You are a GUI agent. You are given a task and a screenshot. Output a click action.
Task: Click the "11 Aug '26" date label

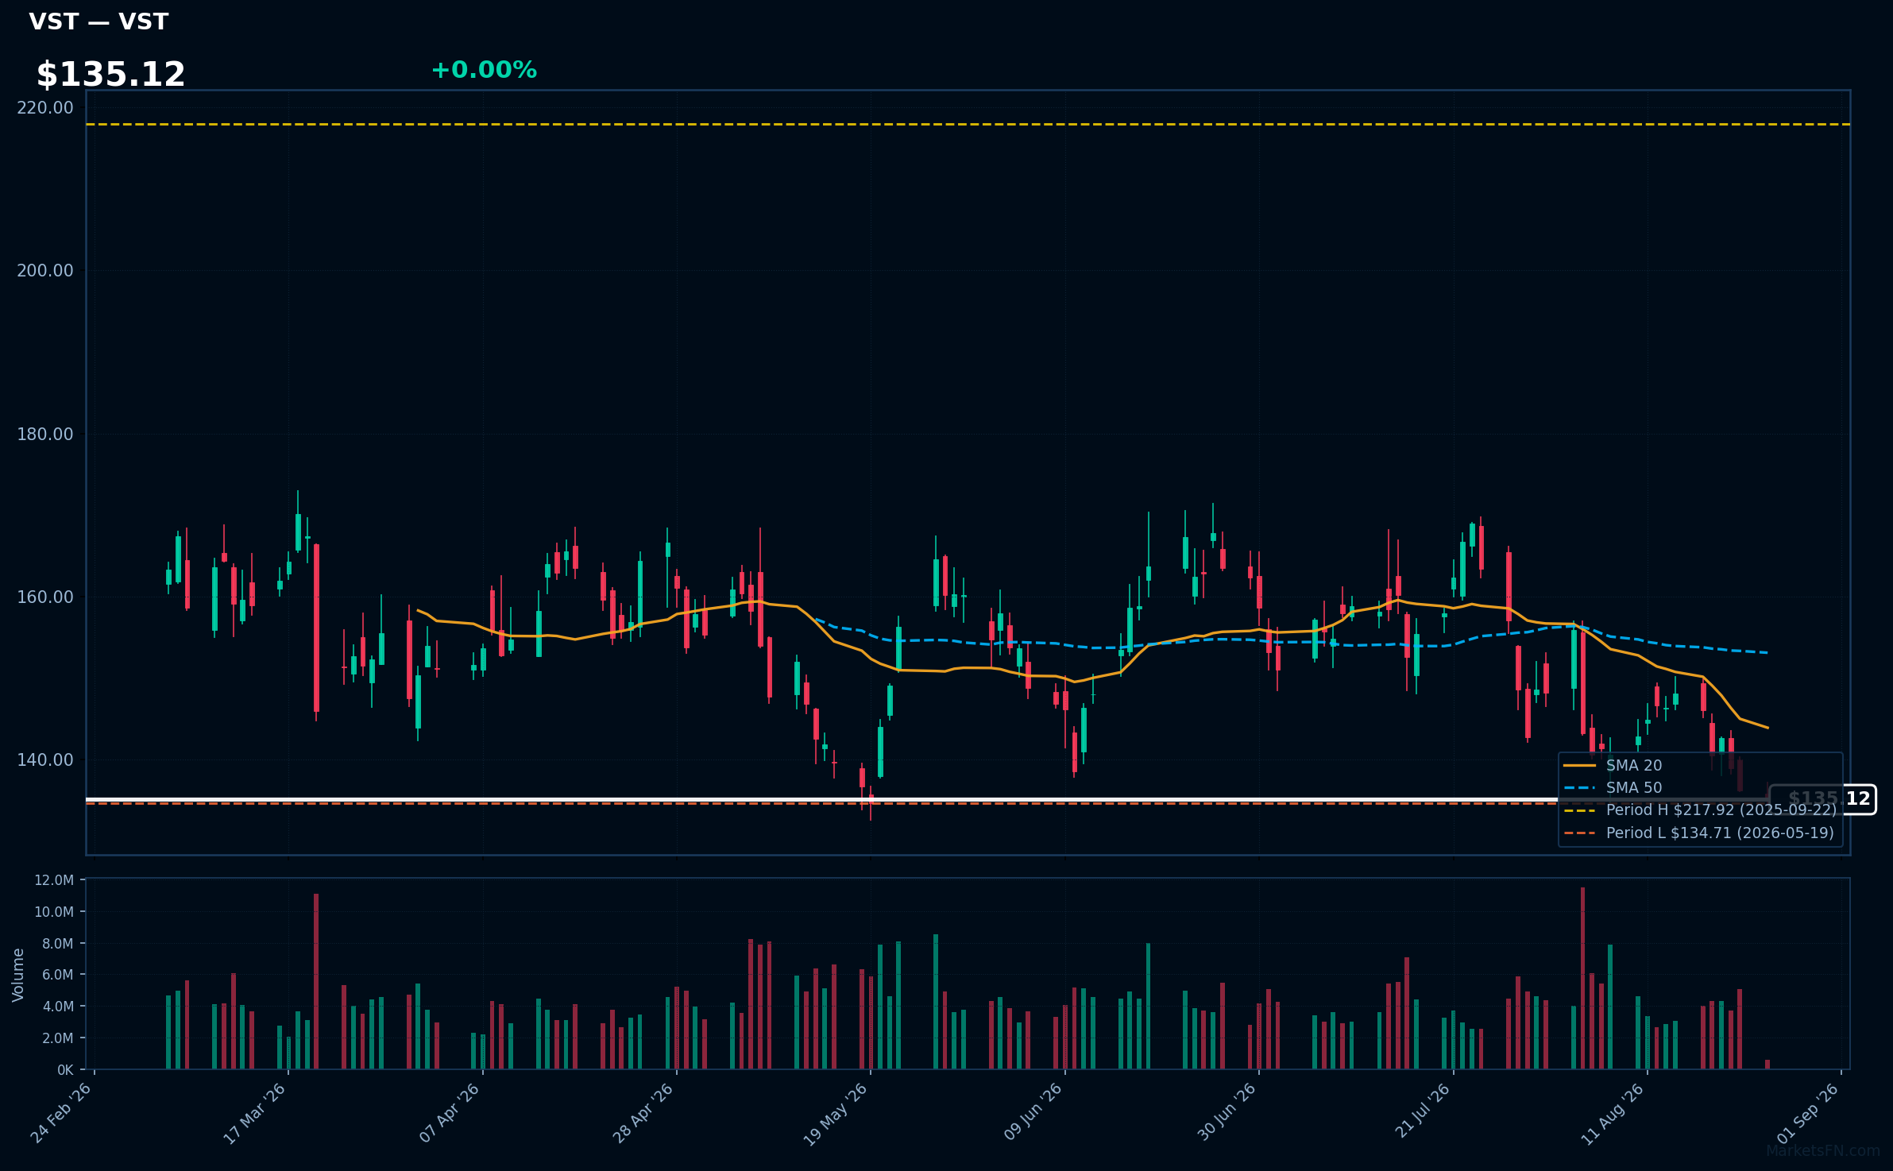(1613, 1114)
